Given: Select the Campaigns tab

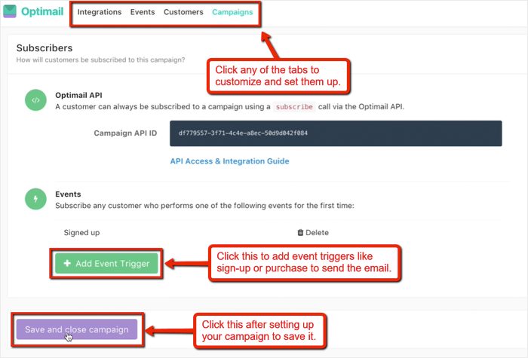Looking at the screenshot, I should [232, 12].
